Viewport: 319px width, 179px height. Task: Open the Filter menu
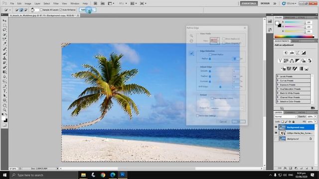pyautogui.click(x=56, y=3)
